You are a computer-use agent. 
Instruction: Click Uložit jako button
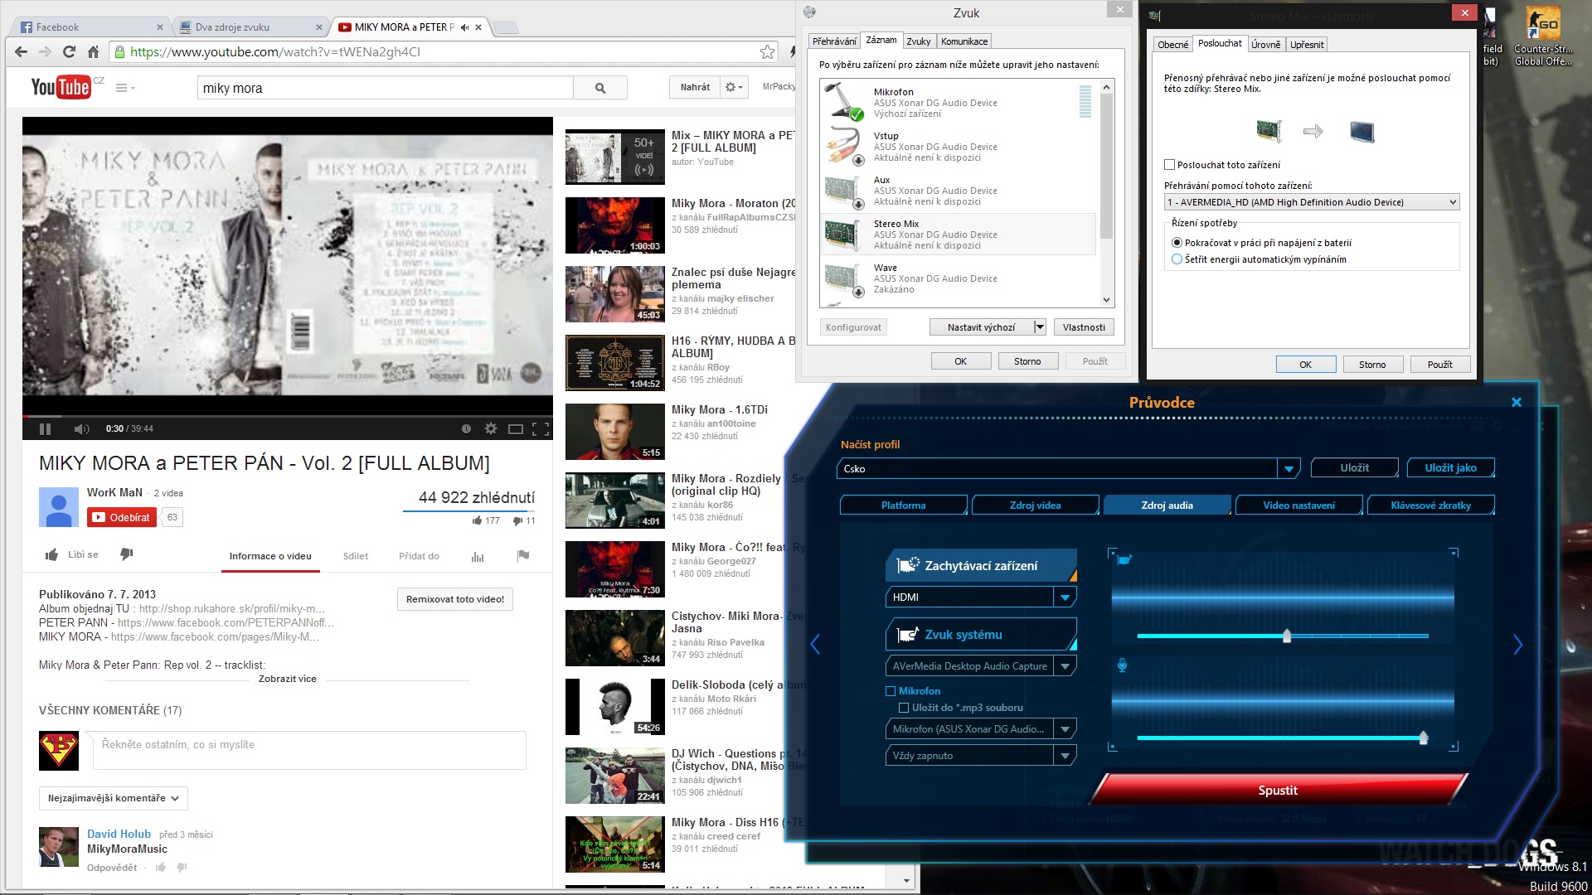tap(1451, 468)
